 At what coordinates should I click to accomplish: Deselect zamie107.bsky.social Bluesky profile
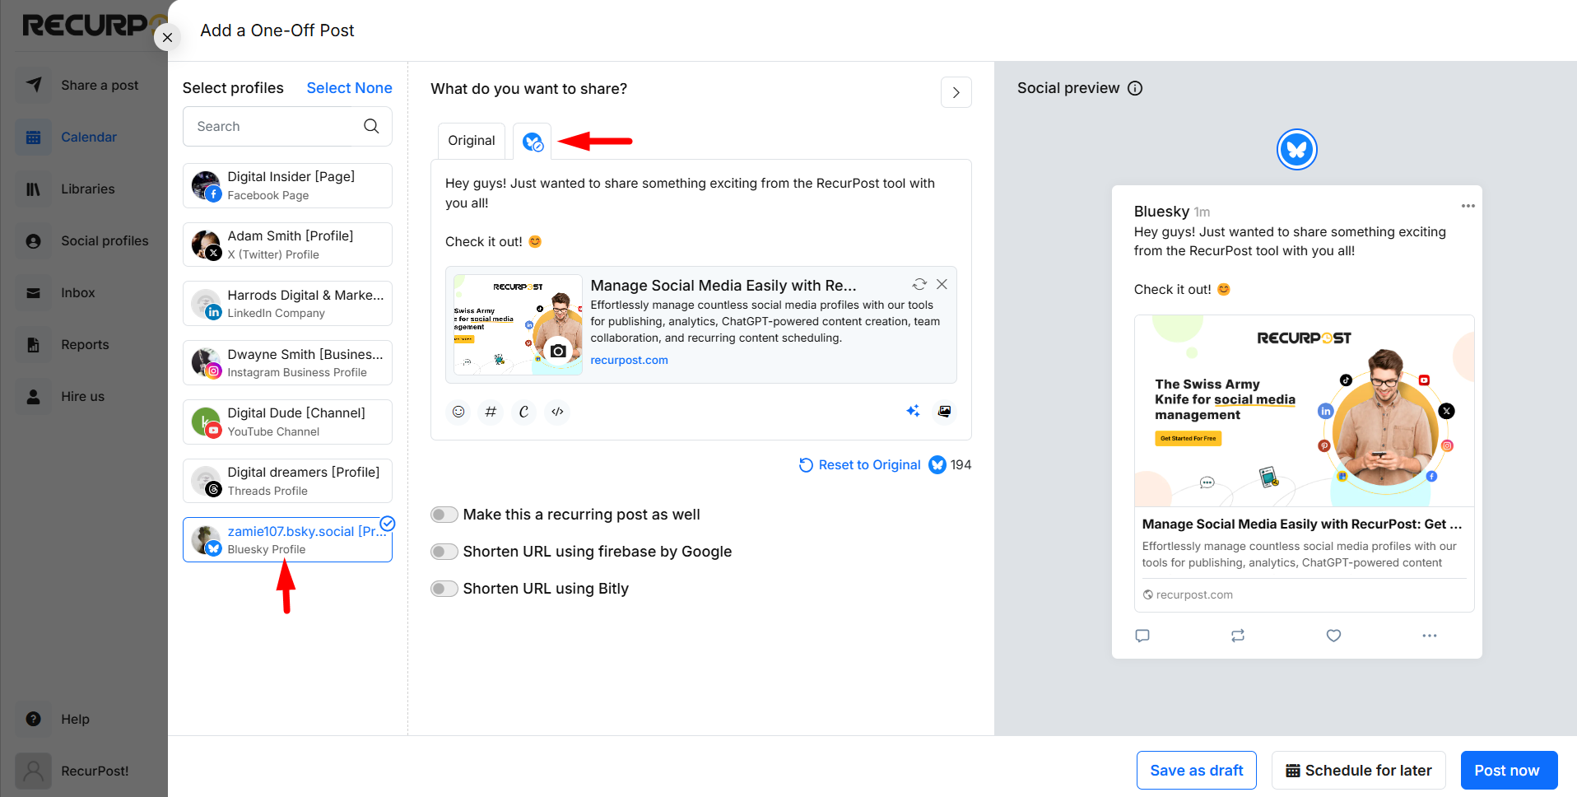click(287, 540)
